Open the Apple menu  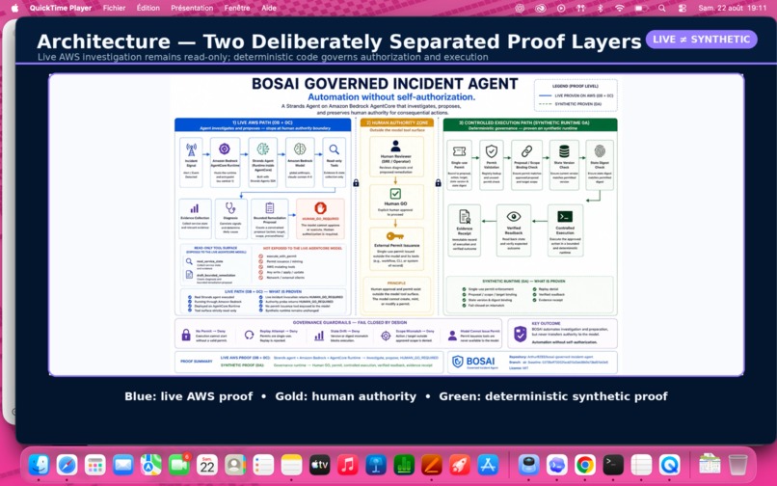pyautogui.click(x=14, y=8)
